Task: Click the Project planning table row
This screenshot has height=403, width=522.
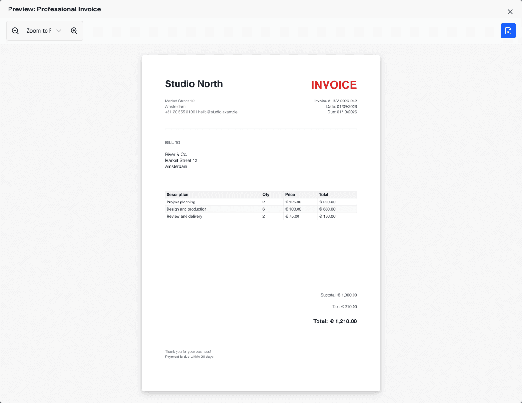Action: pos(261,202)
